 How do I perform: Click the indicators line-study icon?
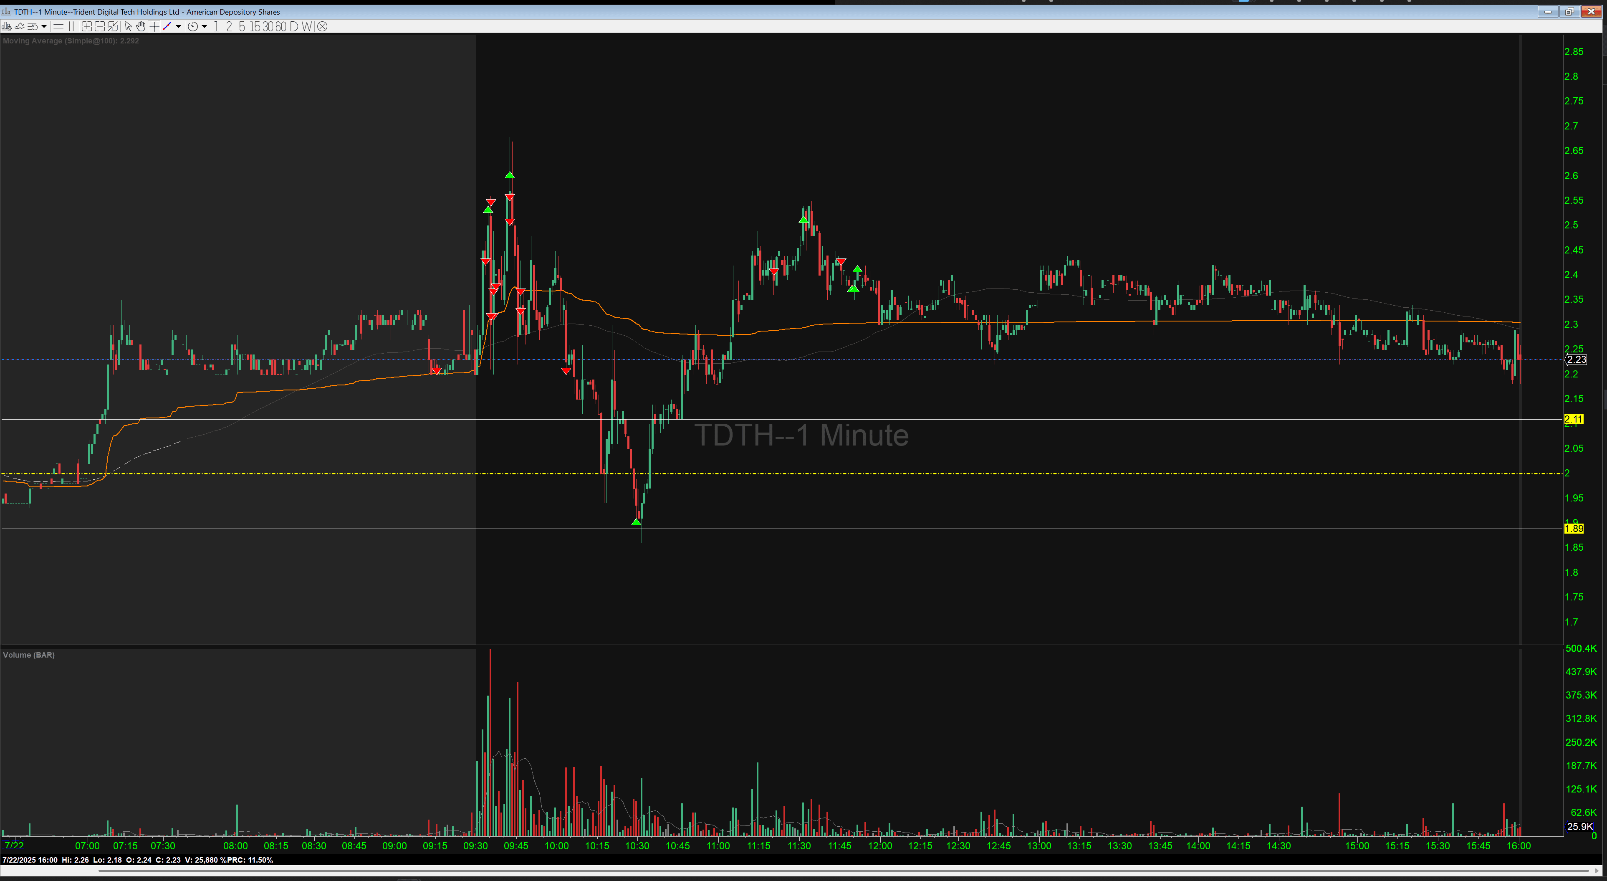click(19, 26)
